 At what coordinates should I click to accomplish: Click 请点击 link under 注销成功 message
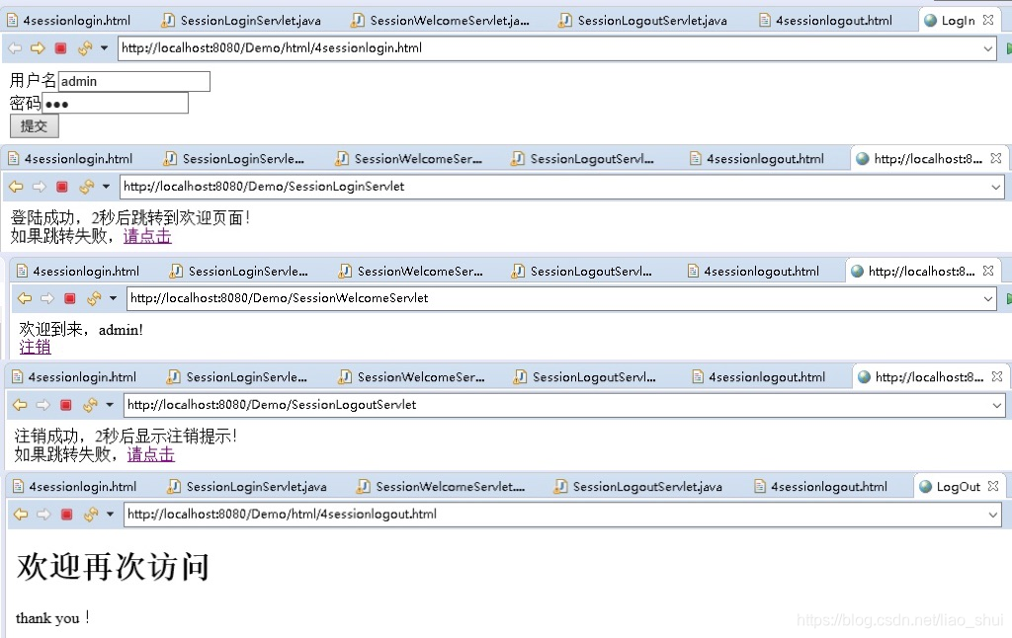pyautogui.click(x=150, y=454)
